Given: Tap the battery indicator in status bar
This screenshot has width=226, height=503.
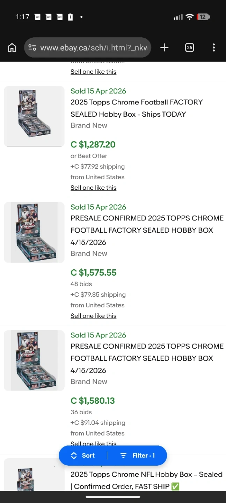Looking at the screenshot, I should click(x=203, y=17).
